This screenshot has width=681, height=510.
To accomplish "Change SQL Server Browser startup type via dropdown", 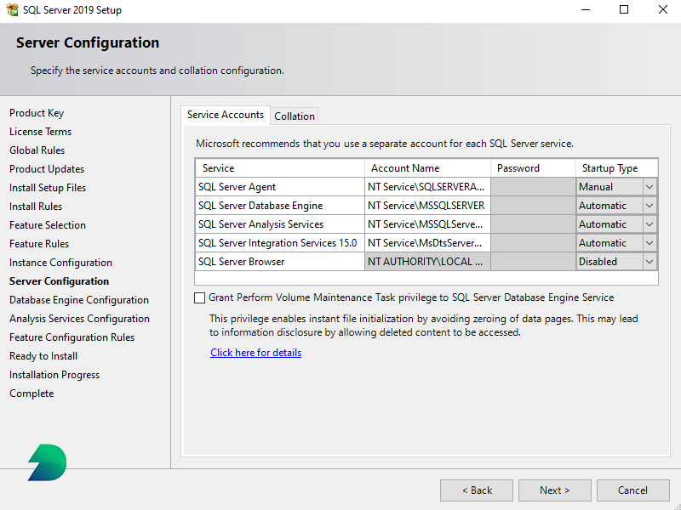I will (x=650, y=261).
